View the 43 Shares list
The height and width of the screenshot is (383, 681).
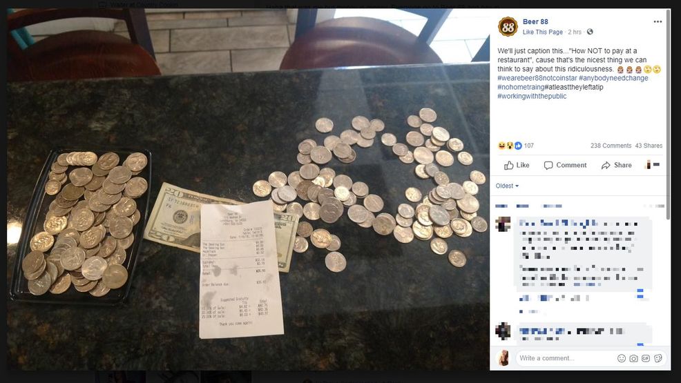(x=649, y=146)
